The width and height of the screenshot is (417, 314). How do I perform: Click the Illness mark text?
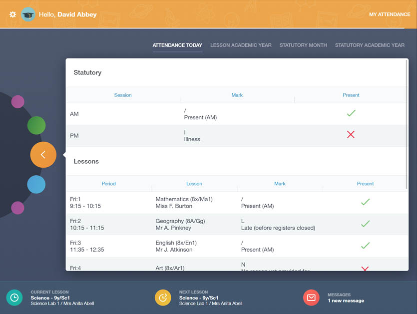pyautogui.click(x=192, y=139)
